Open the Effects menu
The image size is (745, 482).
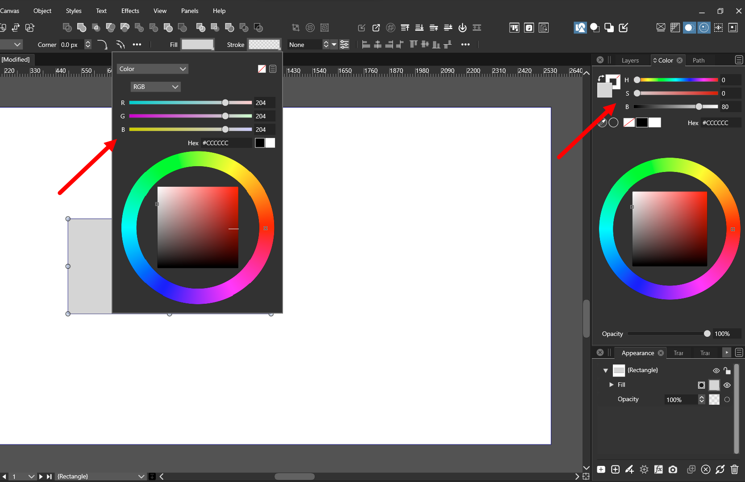130,11
